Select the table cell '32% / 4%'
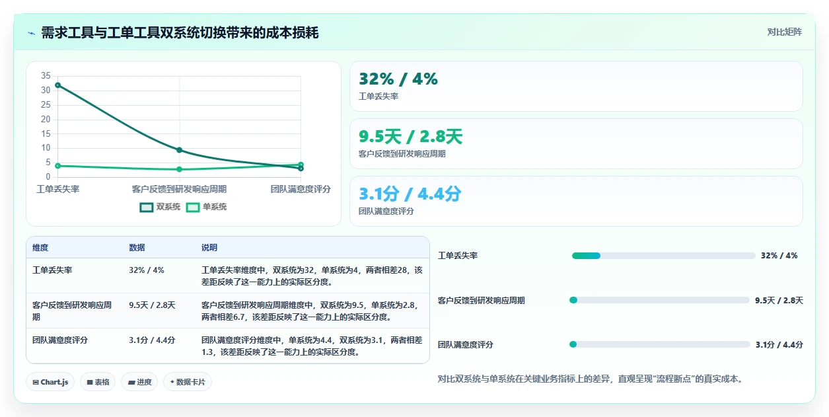Image resolution: width=829 pixels, height=417 pixels. coord(147,270)
